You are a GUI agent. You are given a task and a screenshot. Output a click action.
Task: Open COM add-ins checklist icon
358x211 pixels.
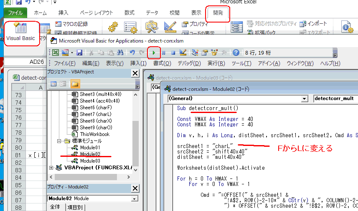[131, 28]
